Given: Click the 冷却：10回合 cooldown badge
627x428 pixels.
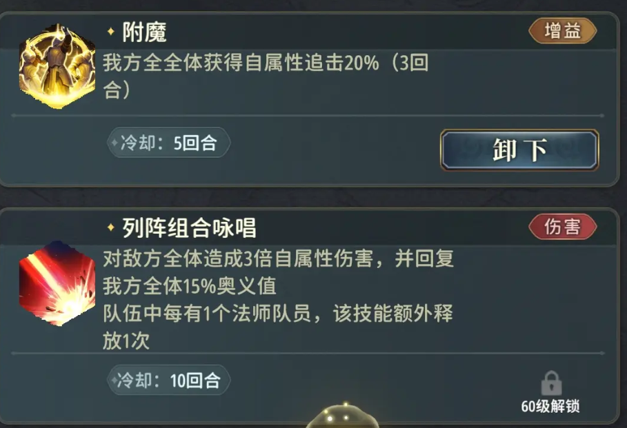Looking at the screenshot, I should coord(169,380).
